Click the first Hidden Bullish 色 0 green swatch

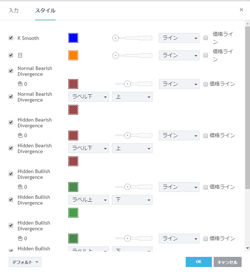point(73,187)
